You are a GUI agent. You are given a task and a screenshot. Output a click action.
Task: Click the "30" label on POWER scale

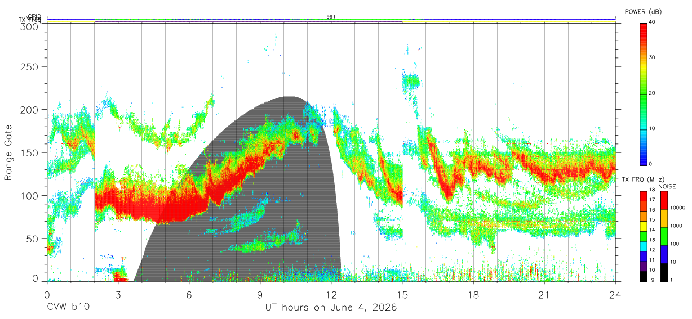tap(653, 57)
